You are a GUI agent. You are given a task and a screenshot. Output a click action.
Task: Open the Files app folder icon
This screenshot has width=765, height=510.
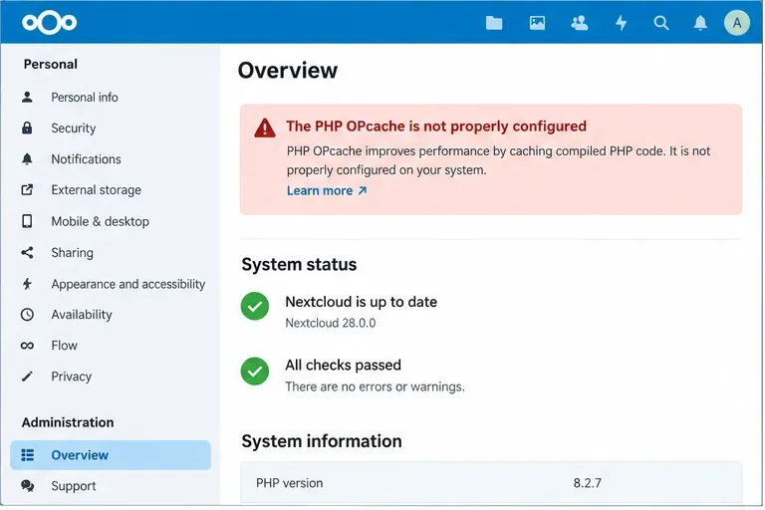click(x=494, y=23)
